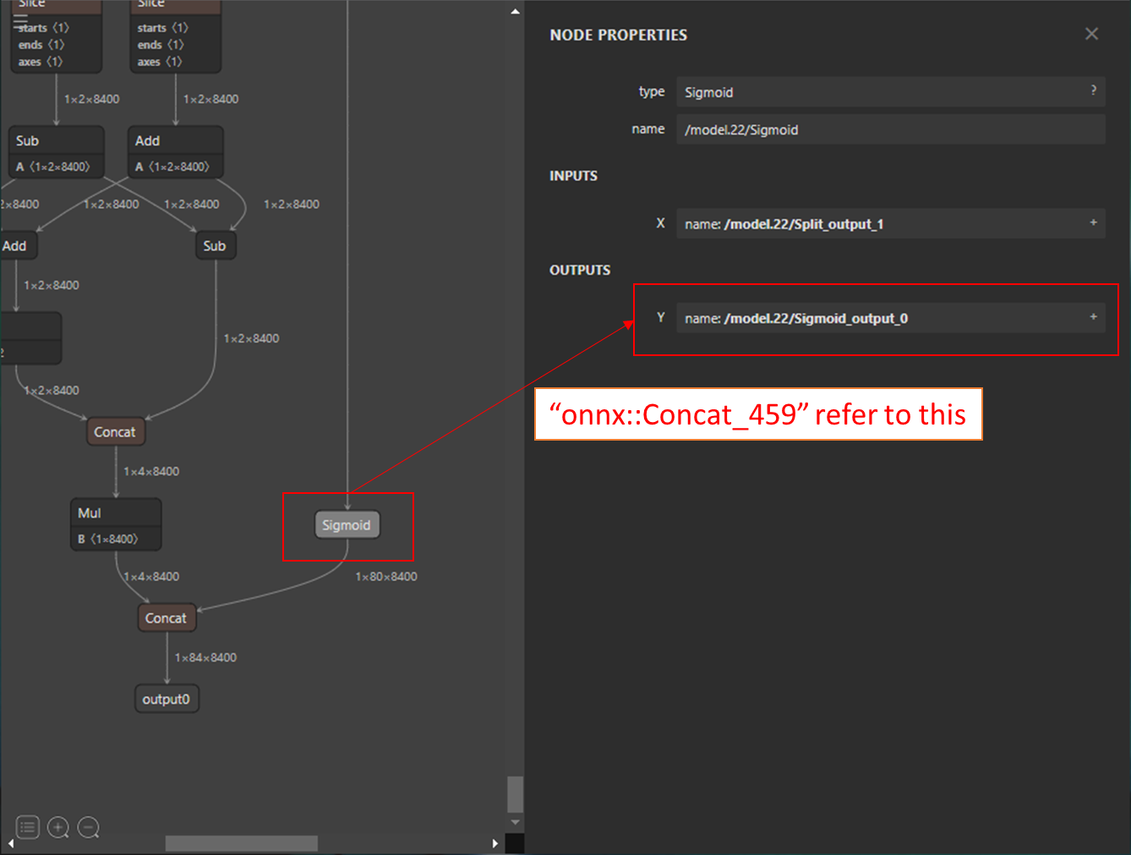Open the model properties list icon
This screenshot has height=855, width=1131.
[x=28, y=827]
